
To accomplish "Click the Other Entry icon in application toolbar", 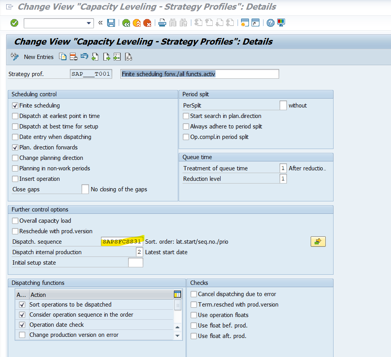I will pos(117,57).
